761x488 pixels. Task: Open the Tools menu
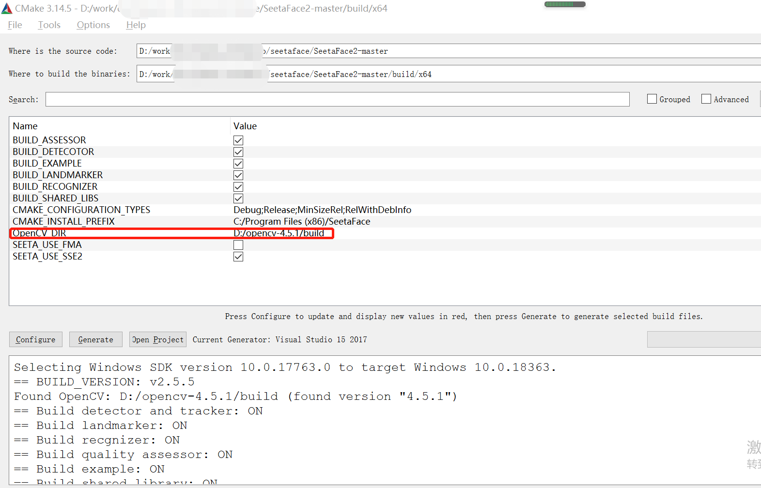pos(49,25)
